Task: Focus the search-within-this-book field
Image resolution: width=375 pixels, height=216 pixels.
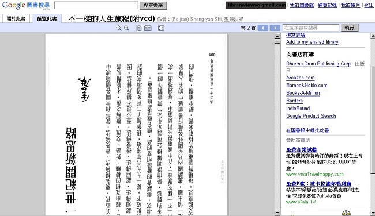Action: pyautogui.click(x=311, y=28)
